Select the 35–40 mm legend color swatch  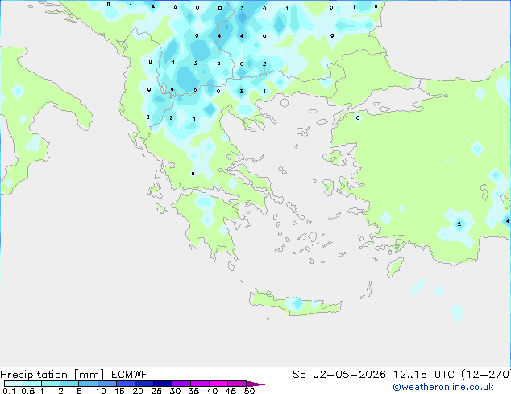[x=200, y=384]
